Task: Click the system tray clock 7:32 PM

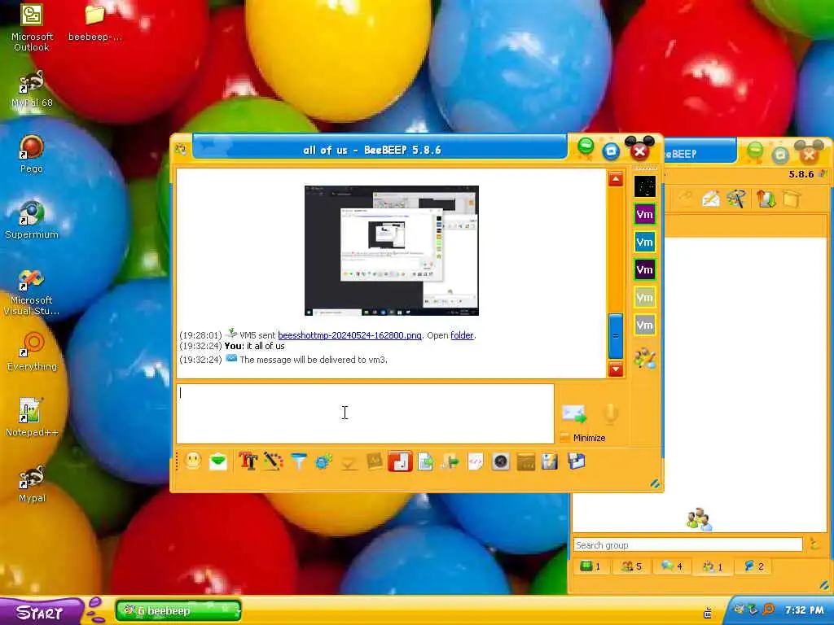Action: (804, 610)
